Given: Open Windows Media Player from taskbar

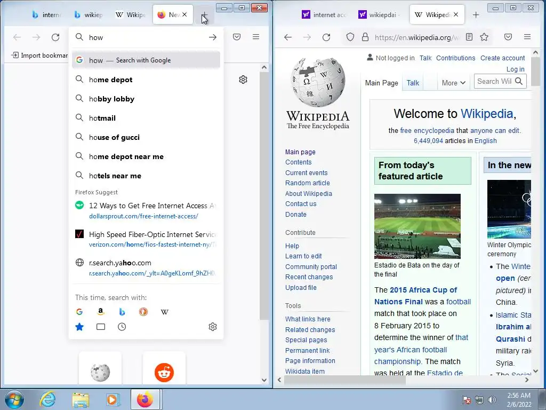Looking at the screenshot, I should [113, 399].
